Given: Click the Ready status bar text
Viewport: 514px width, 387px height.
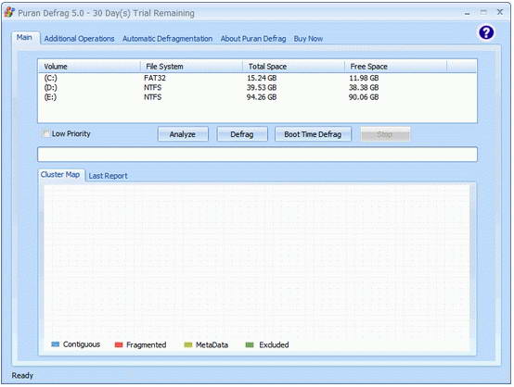Looking at the screenshot, I should 22,375.
